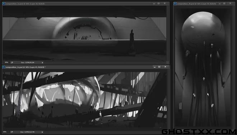
Task: Click the Photoshop icon of composition_2b.psd window
Action: click(175, 4)
